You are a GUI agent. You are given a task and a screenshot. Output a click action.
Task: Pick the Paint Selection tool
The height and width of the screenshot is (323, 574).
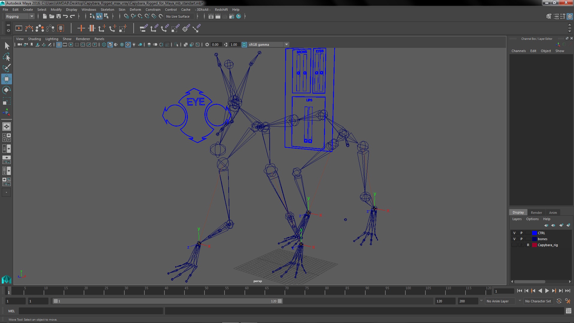point(7,68)
